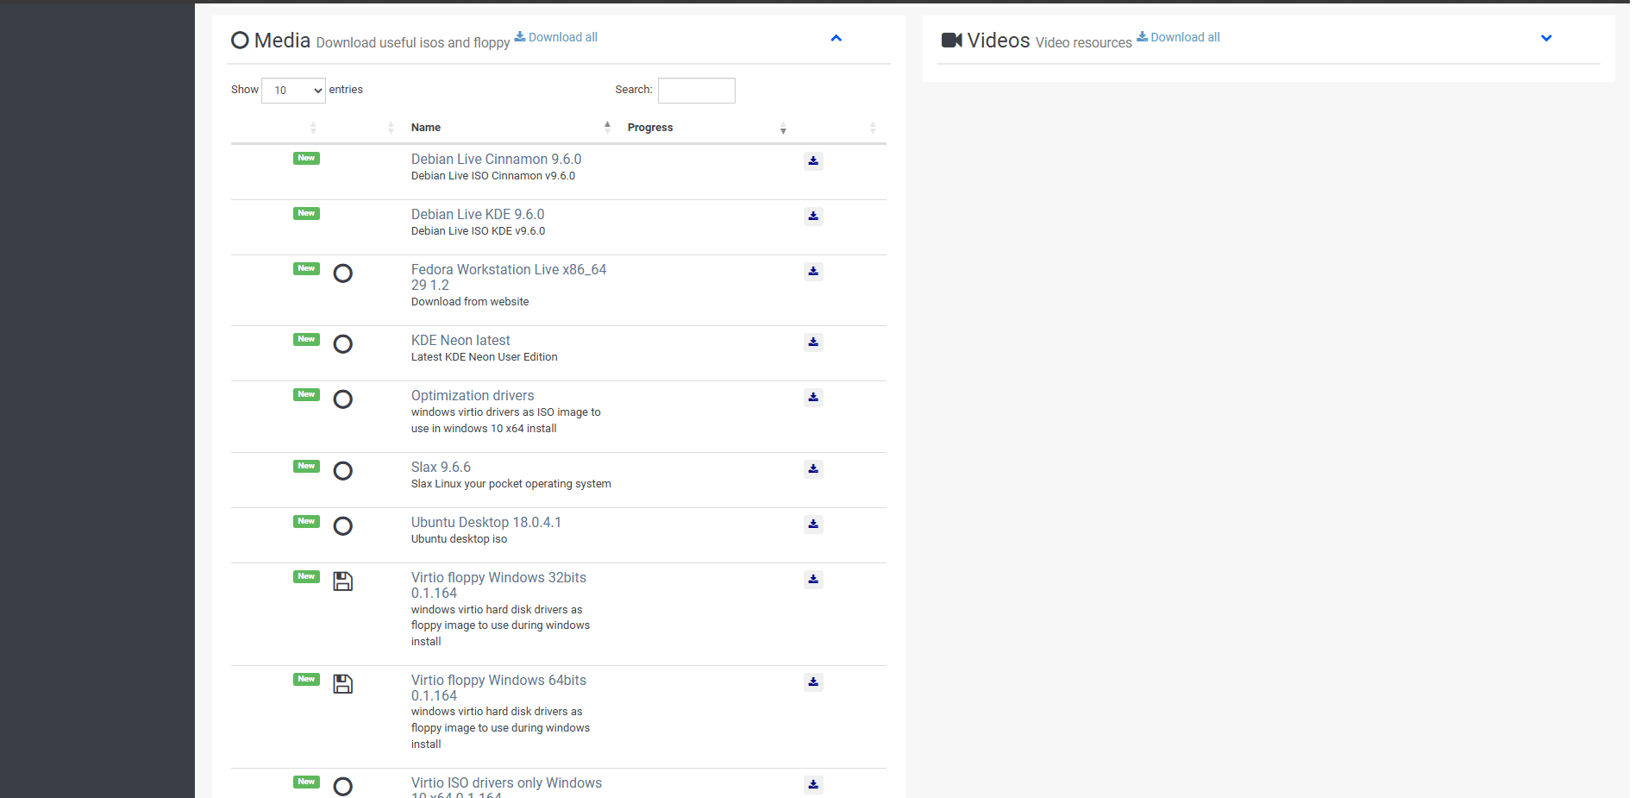Image resolution: width=1635 pixels, height=798 pixels.
Task: Sort the table by Name column
Action: (425, 128)
